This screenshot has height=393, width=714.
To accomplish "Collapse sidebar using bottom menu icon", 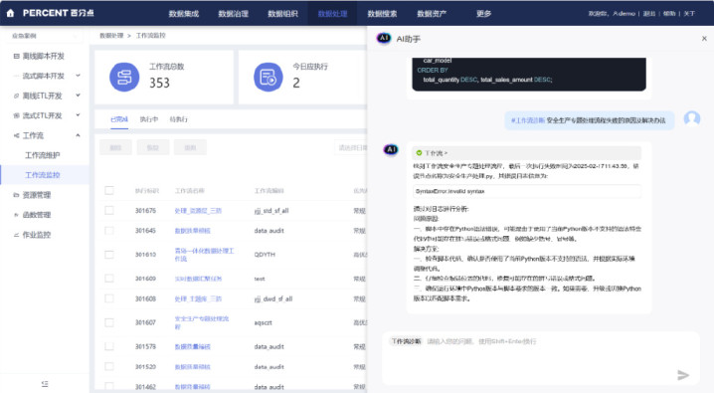I will (x=45, y=384).
